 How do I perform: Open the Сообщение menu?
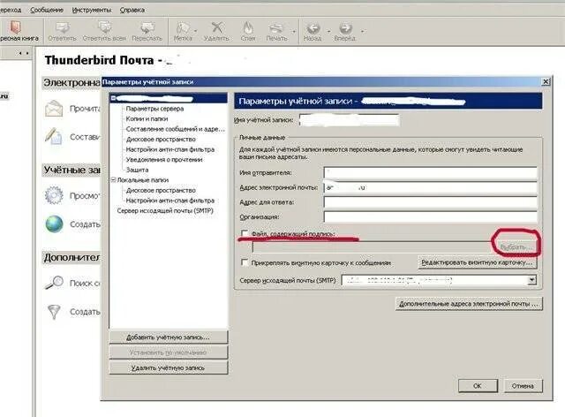47,10
